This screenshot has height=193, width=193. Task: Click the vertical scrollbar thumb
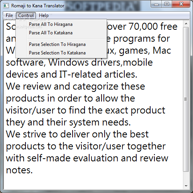[x=186, y=99]
